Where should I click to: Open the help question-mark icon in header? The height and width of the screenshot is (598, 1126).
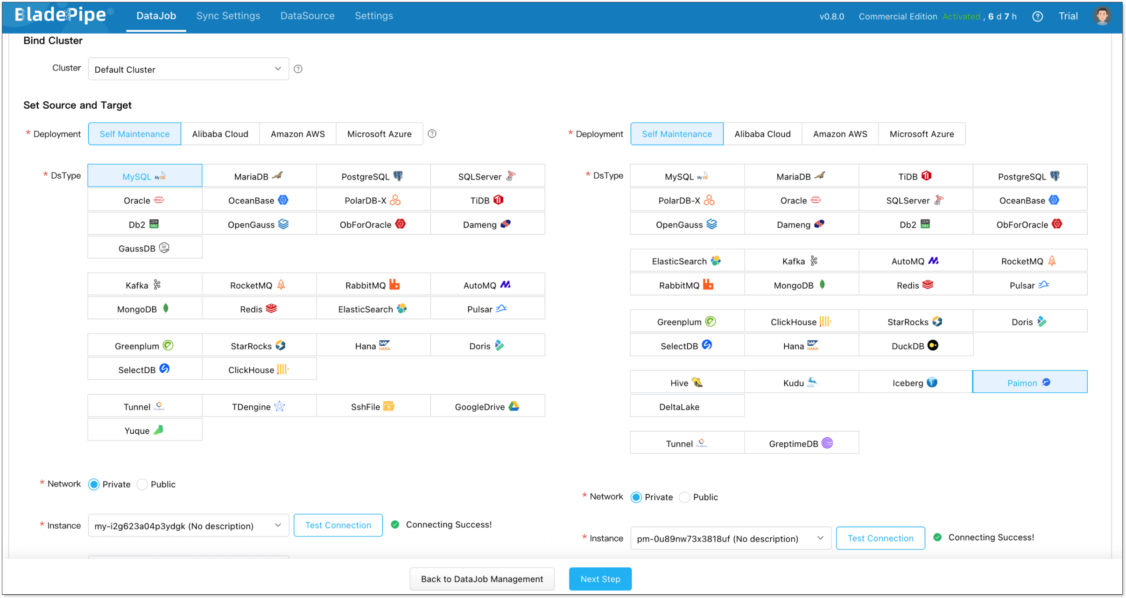pos(1037,16)
